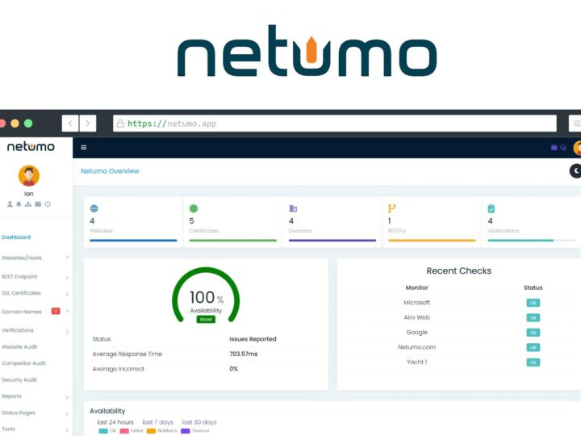Click the browser forward arrow
581x436 pixels.
click(x=88, y=124)
